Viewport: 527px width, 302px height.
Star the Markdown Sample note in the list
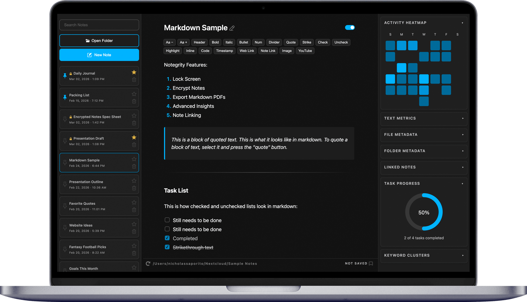pos(134,159)
